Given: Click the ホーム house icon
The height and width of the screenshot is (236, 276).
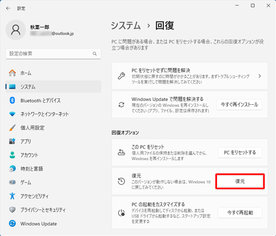Looking at the screenshot, I should tap(12, 73).
